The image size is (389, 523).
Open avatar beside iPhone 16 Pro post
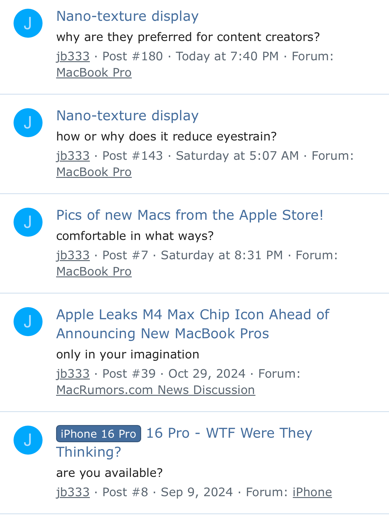28,440
